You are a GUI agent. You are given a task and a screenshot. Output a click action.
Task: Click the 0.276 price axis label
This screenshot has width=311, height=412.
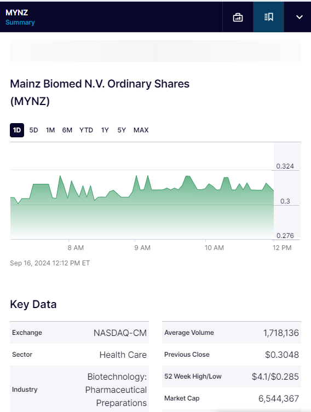pos(285,235)
